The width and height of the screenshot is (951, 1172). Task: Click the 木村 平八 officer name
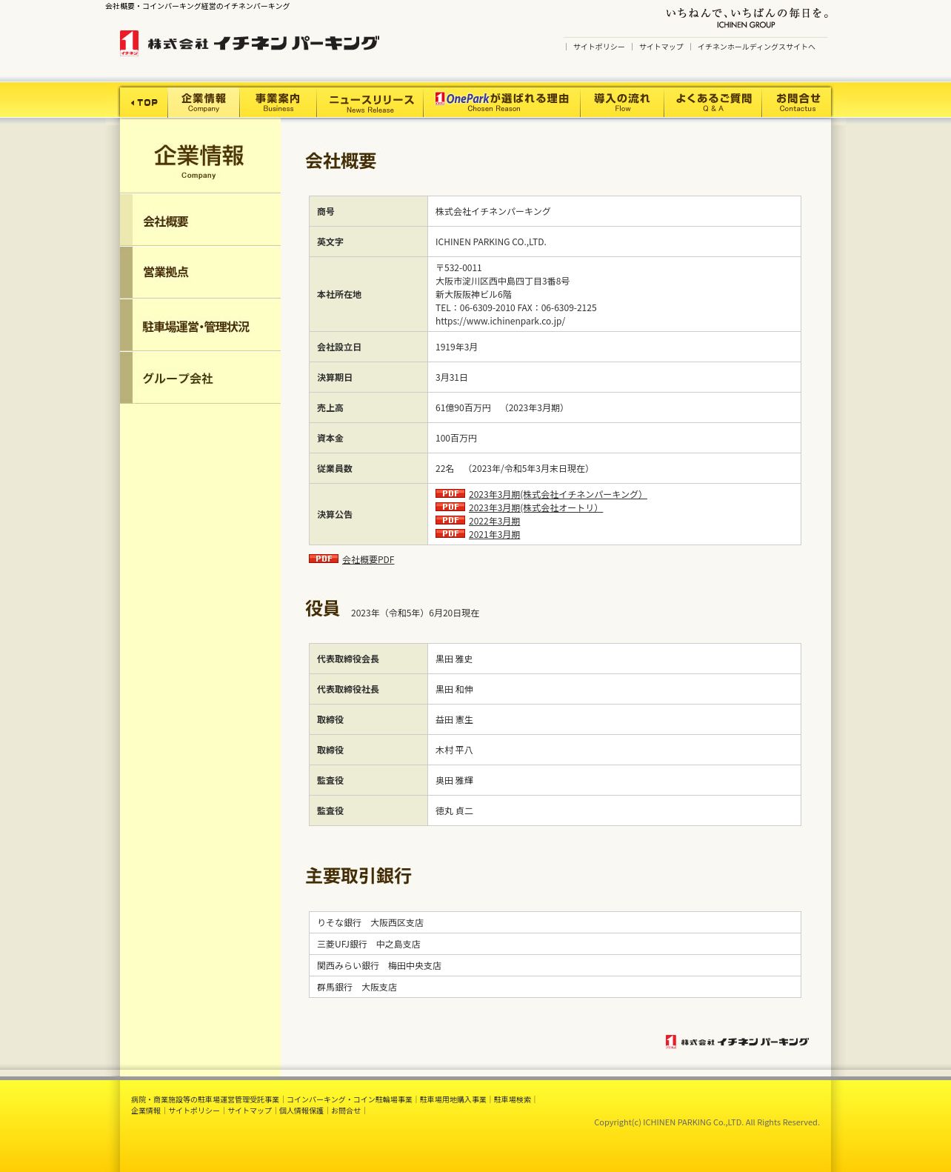(454, 750)
